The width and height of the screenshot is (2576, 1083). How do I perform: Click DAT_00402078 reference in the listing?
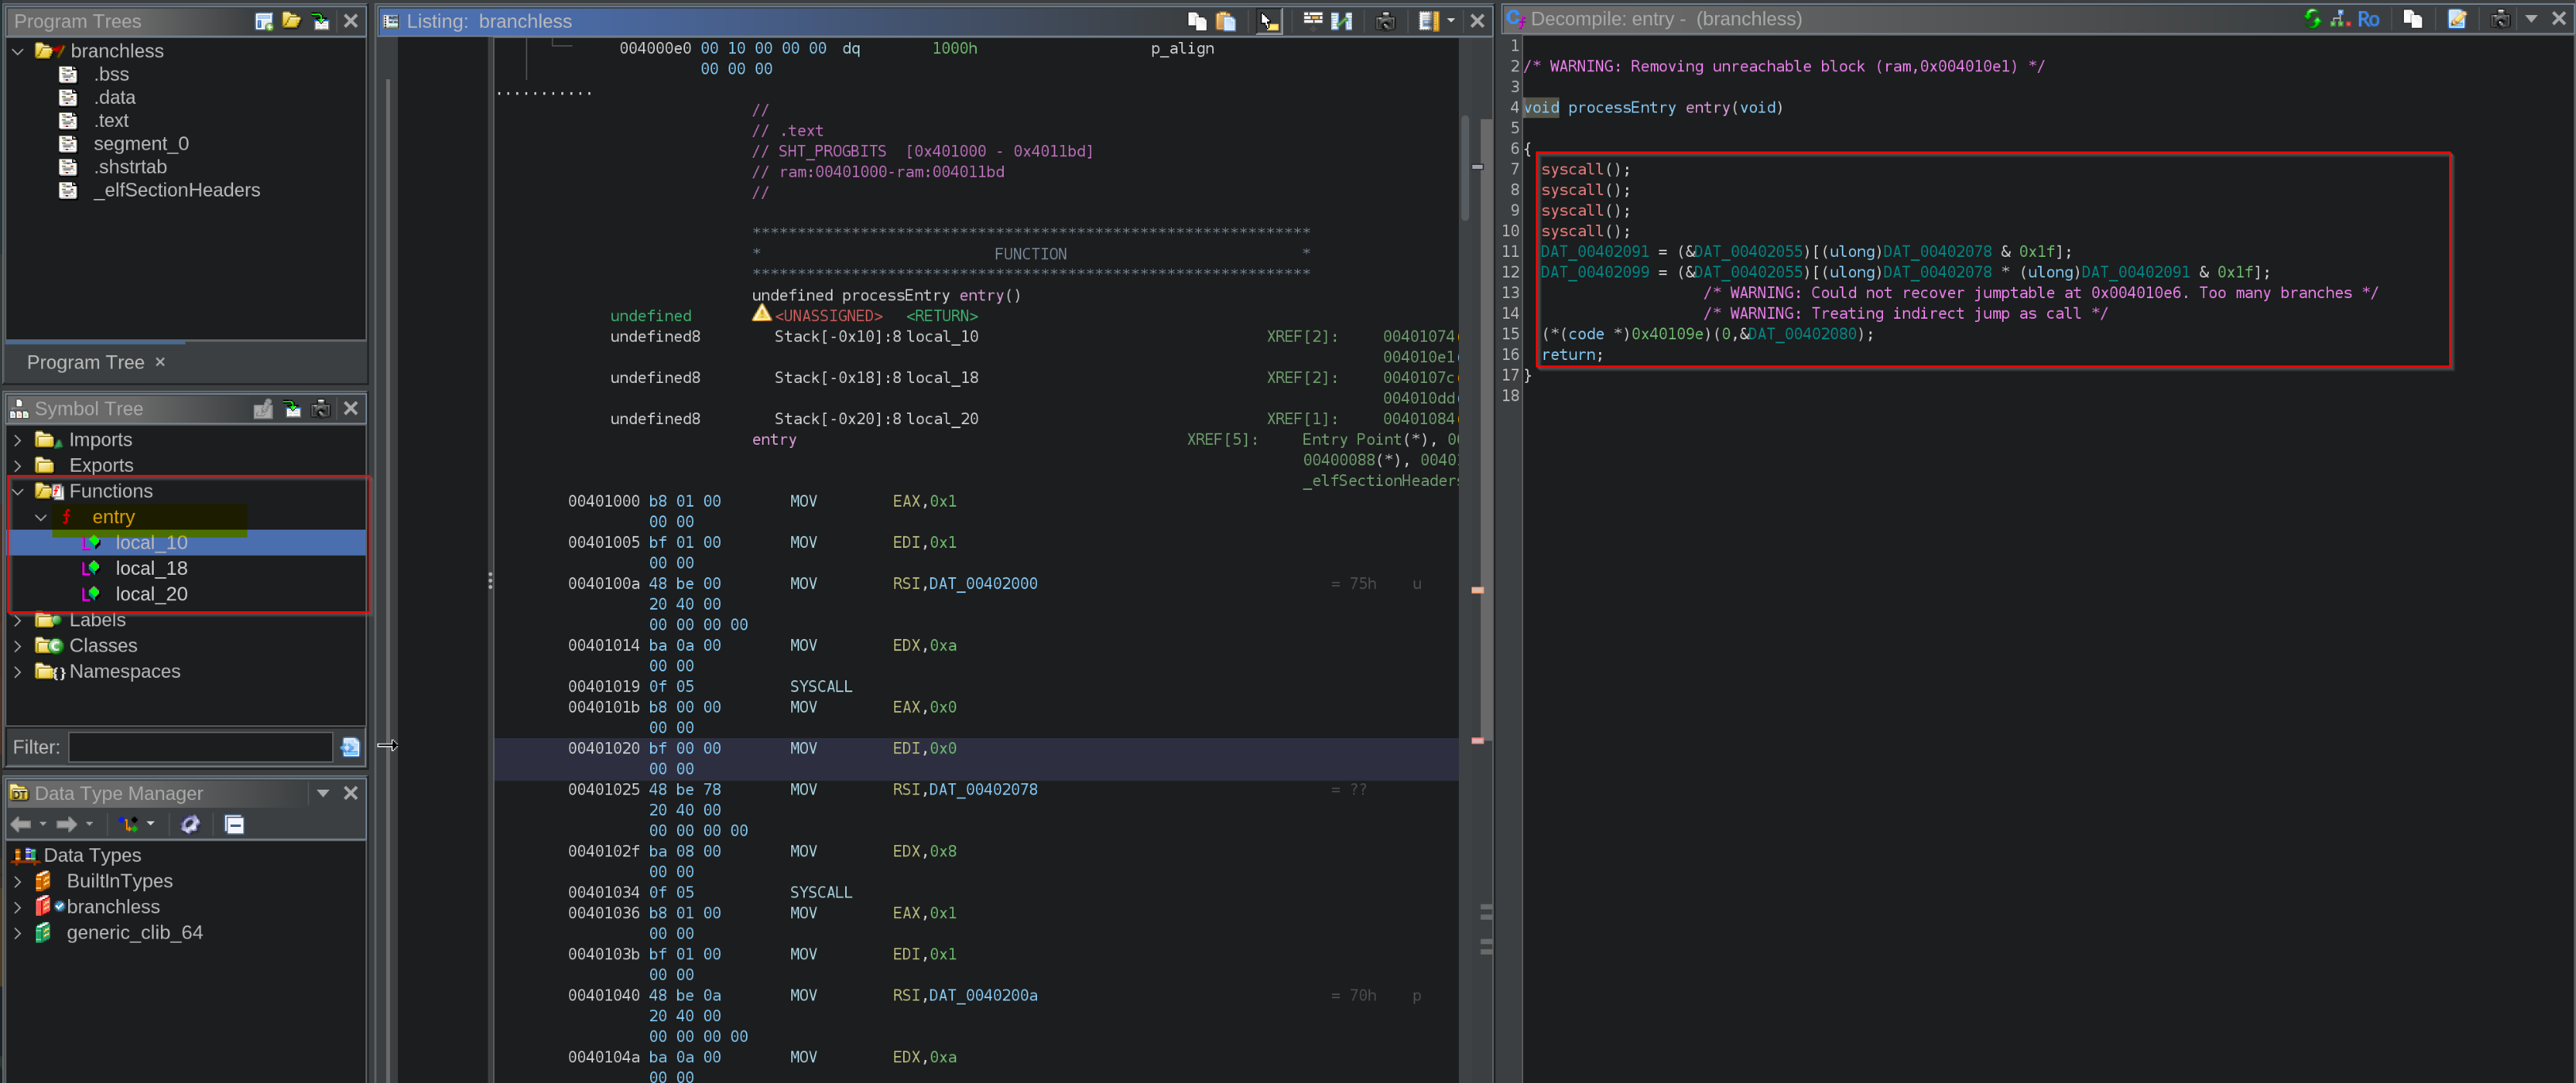pyautogui.click(x=982, y=789)
